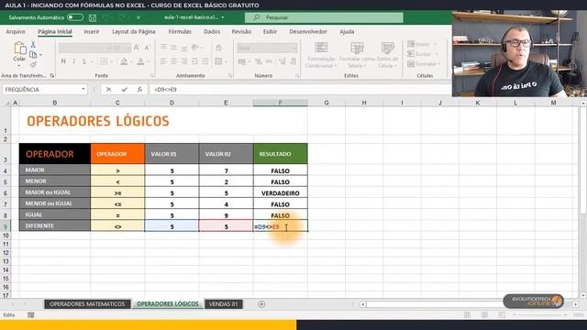Click the fill color bucket icon
This screenshot has width=587, height=330.
click(x=124, y=61)
